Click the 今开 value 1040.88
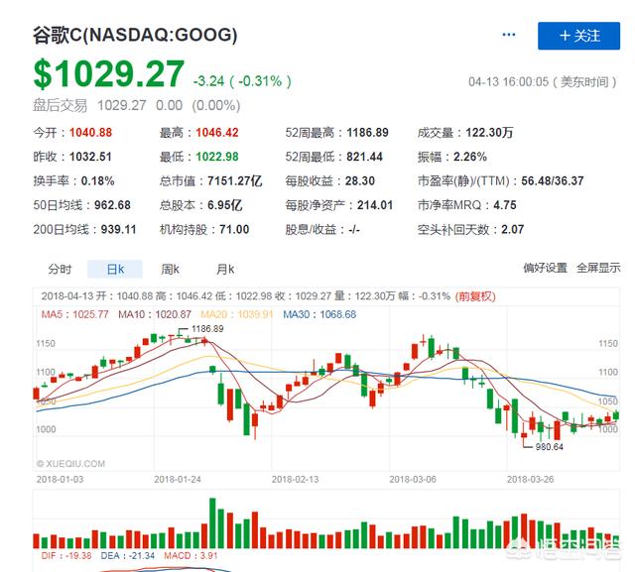The height and width of the screenshot is (572, 635). (x=90, y=133)
